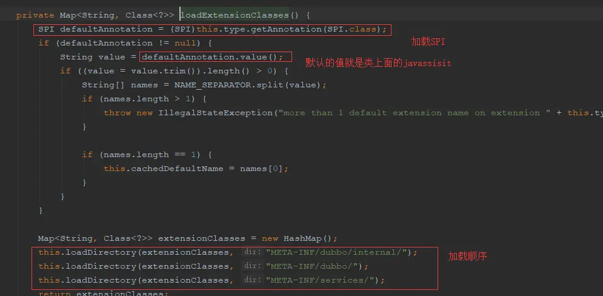Click the dir: hint before "META-INF/dubbo/internal/"
The image size is (603, 296).
coord(252,252)
